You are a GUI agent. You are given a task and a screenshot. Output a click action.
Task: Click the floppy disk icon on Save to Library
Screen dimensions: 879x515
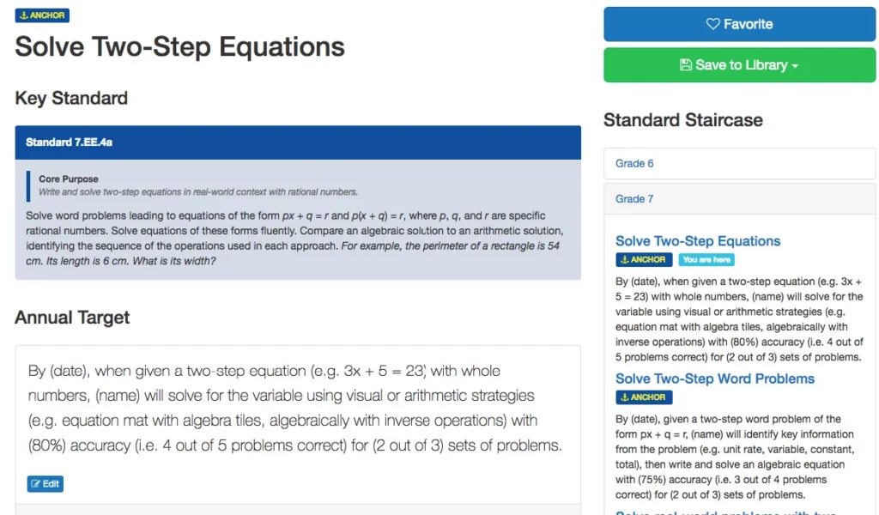[685, 65]
